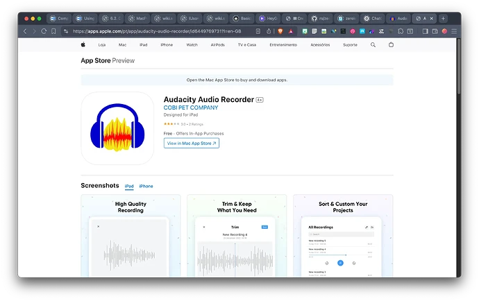Viewport: 479px width, 301px height.
Task: Click the share icon in address bar
Action: 269,31
